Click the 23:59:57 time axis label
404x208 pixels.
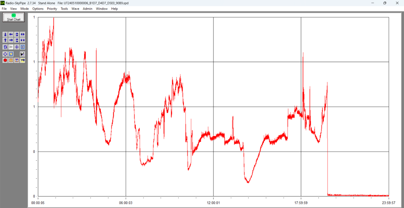[x=389, y=203]
